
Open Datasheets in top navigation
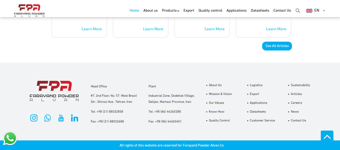260,11
